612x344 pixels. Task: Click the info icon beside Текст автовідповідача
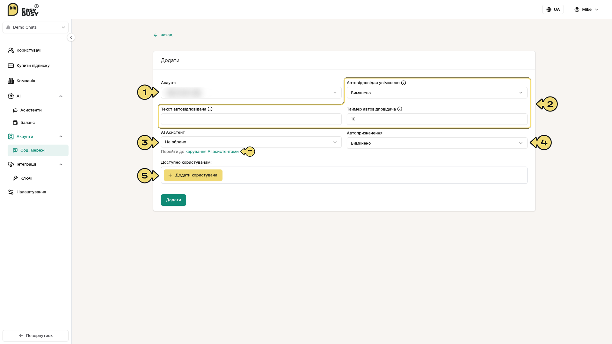pos(210,109)
